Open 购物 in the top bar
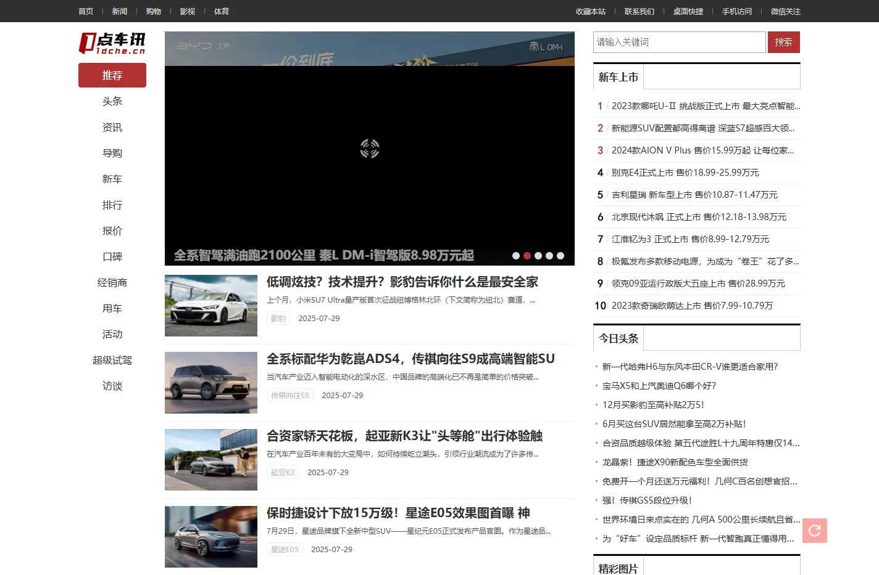The image size is (879, 575). pyautogui.click(x=154, y=11)
